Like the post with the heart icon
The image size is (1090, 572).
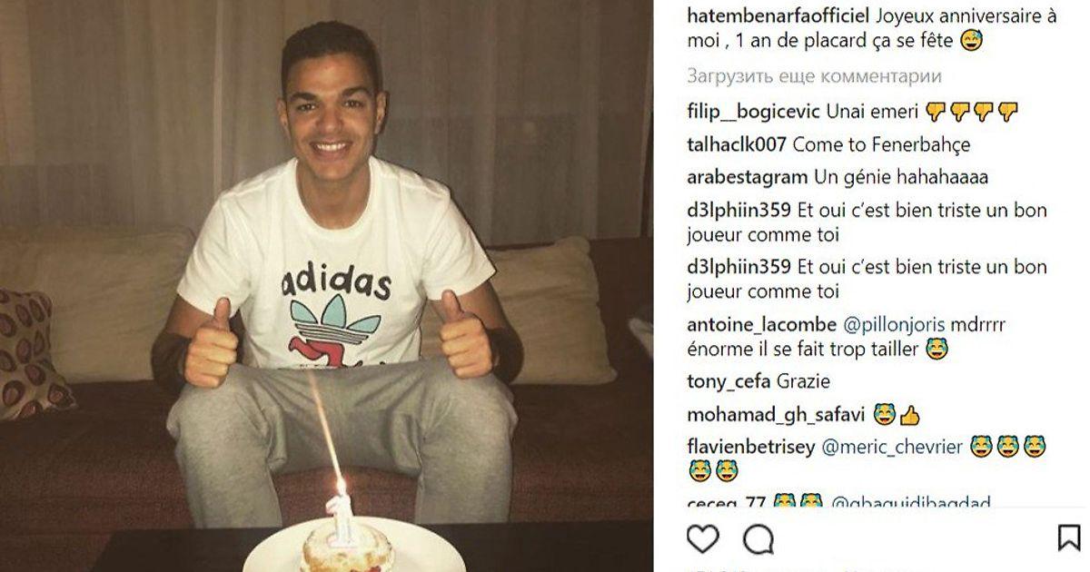[702, 538]
